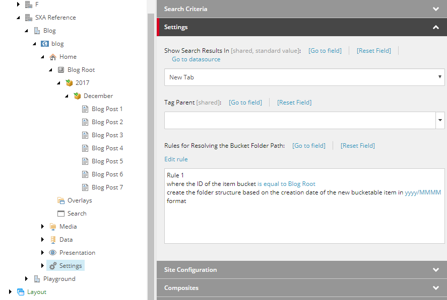Select the Overlays tree item
The image size is (447, 300).
[80, 201]
